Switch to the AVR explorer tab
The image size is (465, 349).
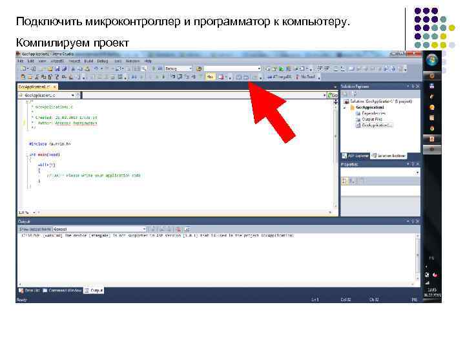355,156
